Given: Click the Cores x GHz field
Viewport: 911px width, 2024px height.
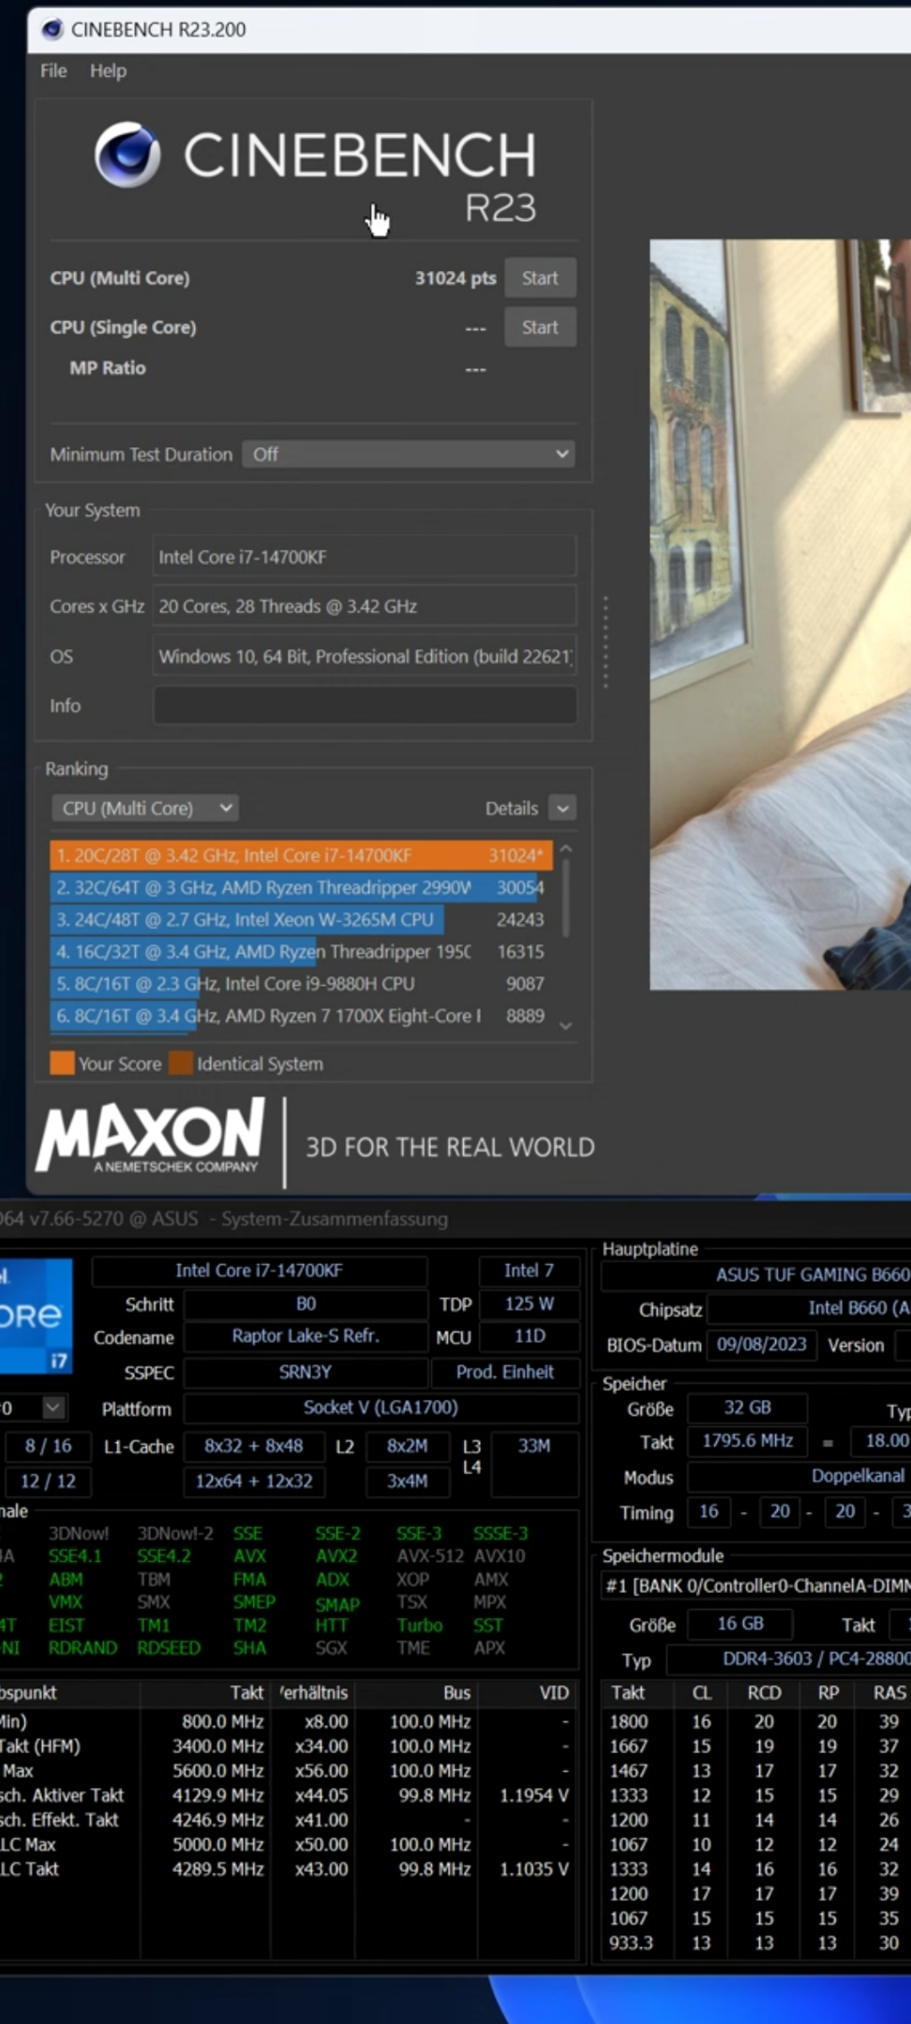Looking at the screenshot, I should [x=365, y=606].
